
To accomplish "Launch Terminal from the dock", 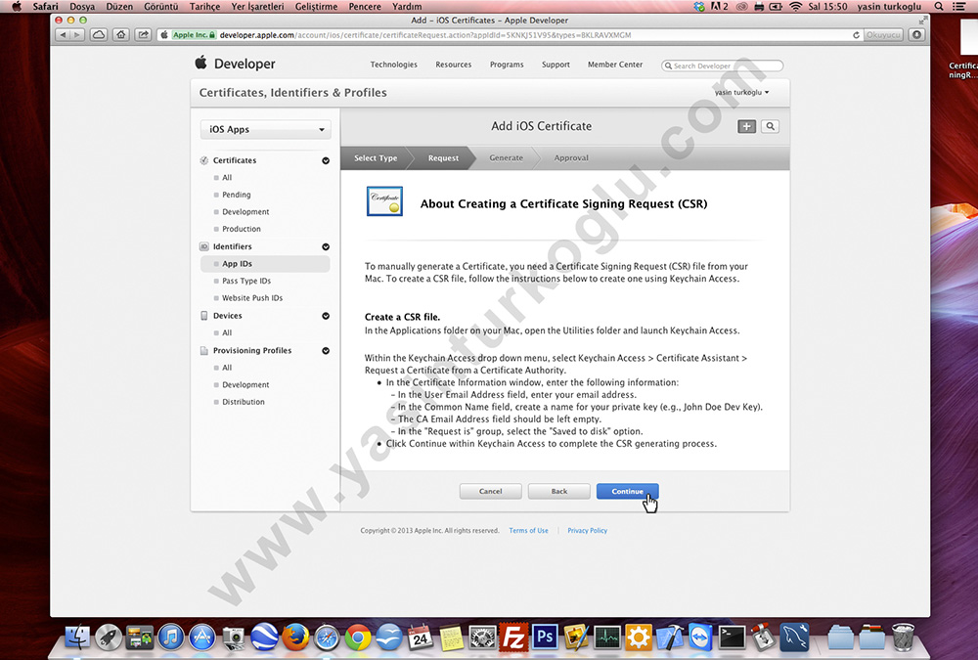I will (733, 638).
